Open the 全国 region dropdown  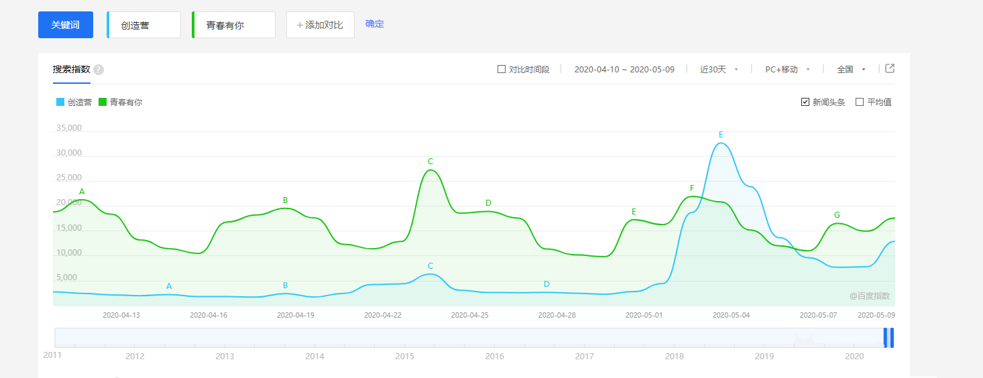coord(851,69)
